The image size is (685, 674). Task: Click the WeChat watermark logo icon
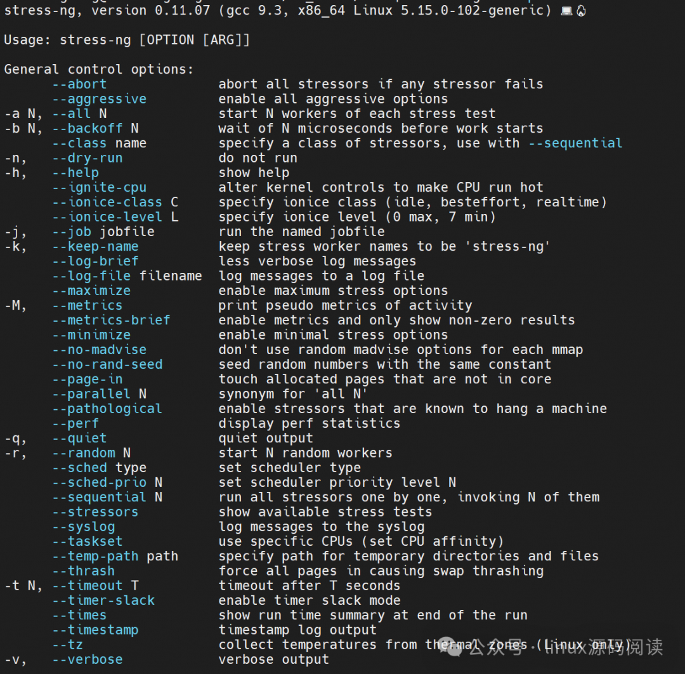(x=451, y=647)
